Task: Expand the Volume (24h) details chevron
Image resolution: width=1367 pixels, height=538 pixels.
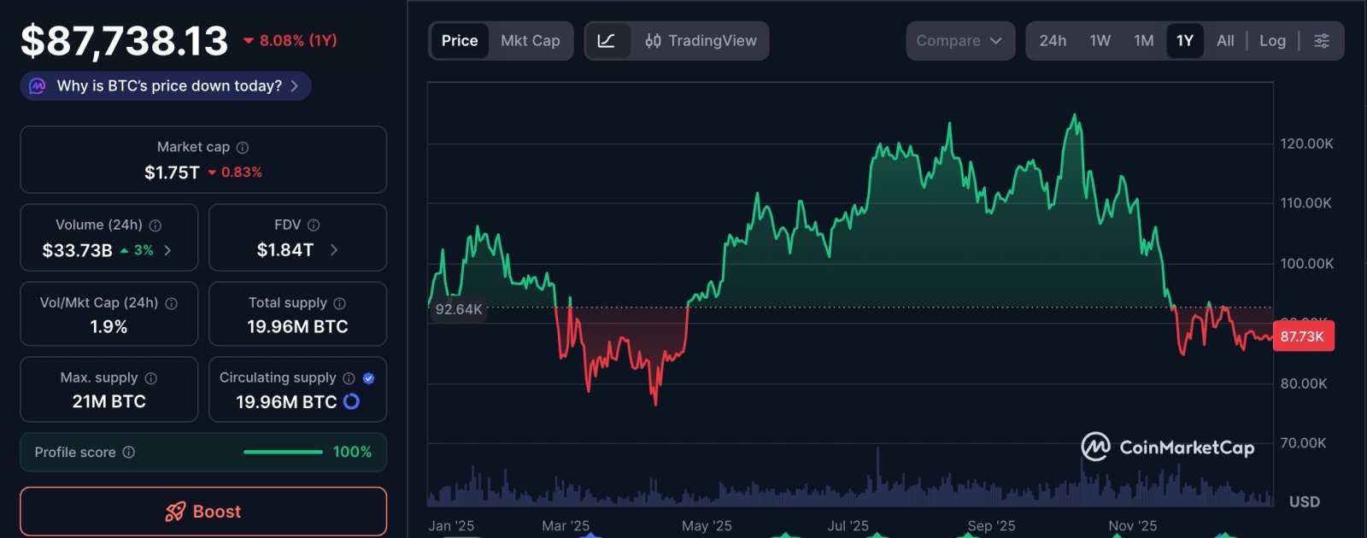Action: (168, 249)
